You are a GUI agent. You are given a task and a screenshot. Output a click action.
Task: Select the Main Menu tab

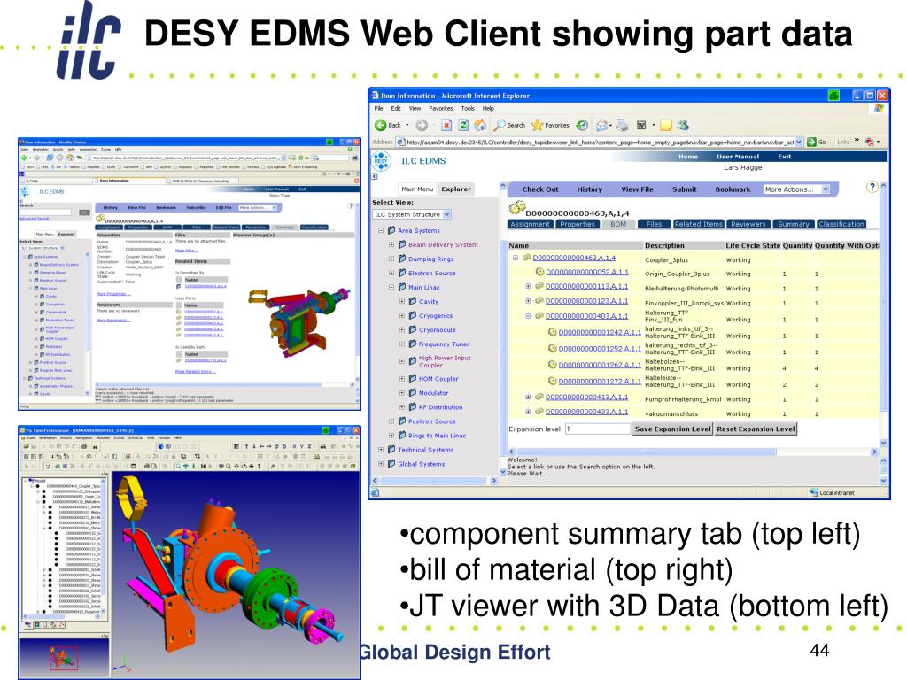pos(417,189)
